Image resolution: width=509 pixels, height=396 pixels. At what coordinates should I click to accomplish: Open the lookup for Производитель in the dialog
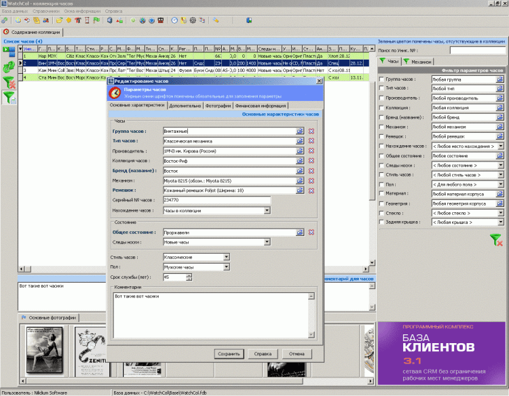(300, 151)
